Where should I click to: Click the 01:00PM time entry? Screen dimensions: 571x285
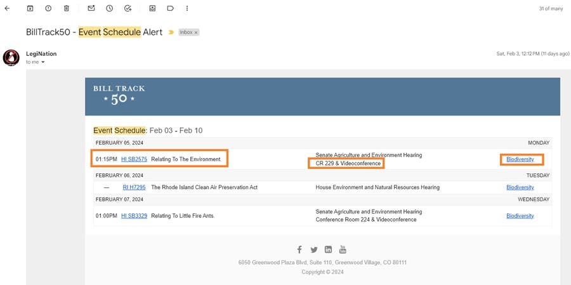tap(107, 216)
